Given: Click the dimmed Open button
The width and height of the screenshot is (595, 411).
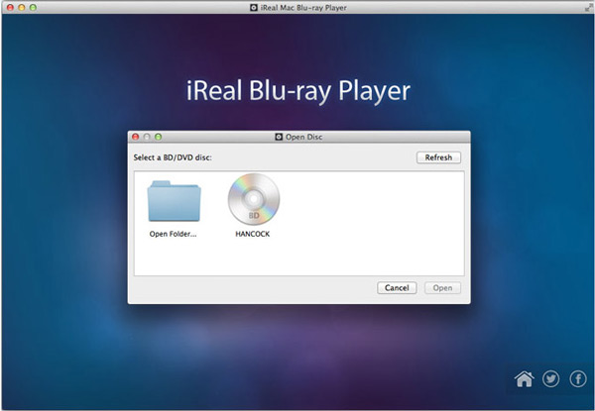Looking at the screenshot, I should pos(442,288).
